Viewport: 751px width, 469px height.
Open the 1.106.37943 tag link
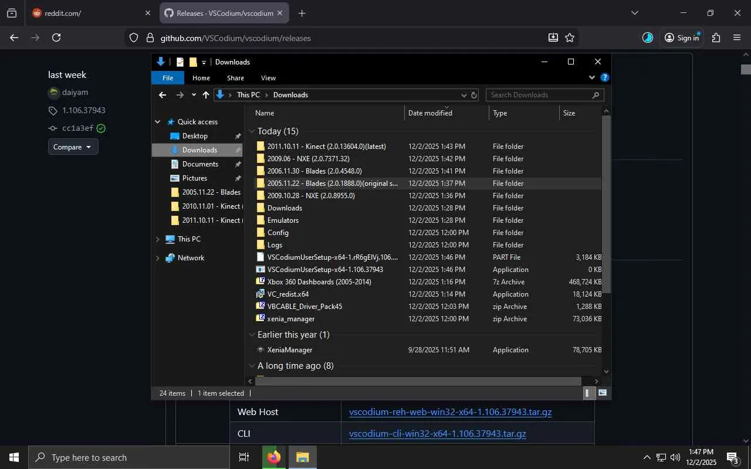[x=84, y=110]
